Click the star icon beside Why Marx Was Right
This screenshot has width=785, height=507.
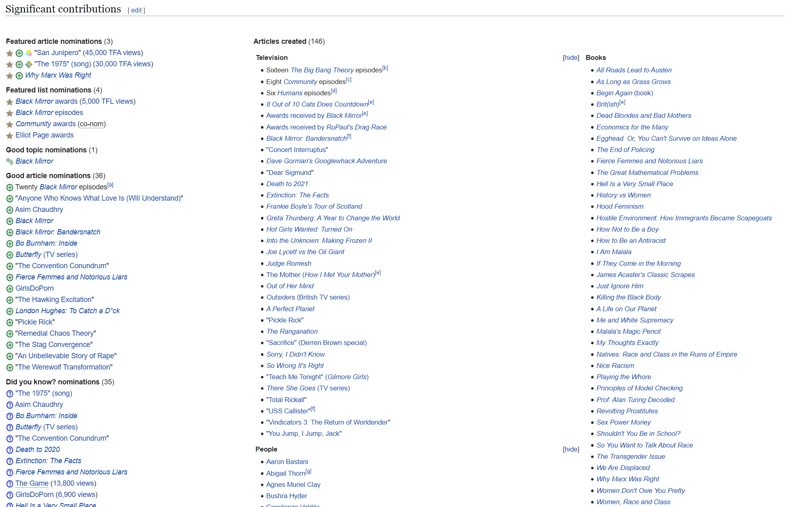pos(10,76)
